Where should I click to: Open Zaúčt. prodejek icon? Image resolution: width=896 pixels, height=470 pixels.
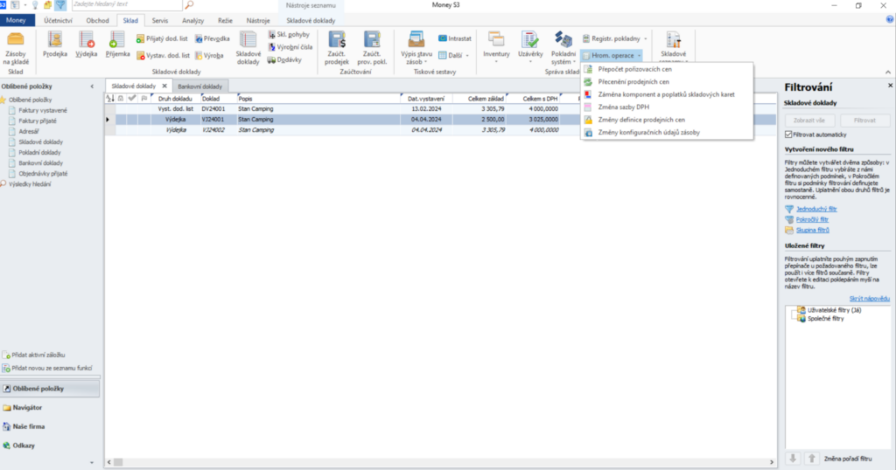point(337,47)
